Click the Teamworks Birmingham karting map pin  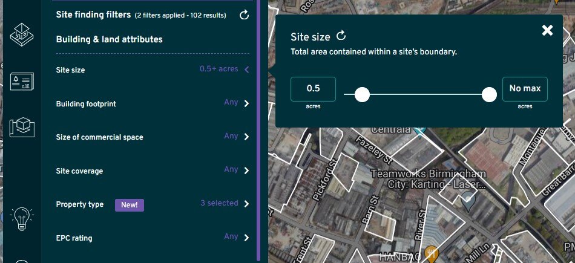[467, 202]
